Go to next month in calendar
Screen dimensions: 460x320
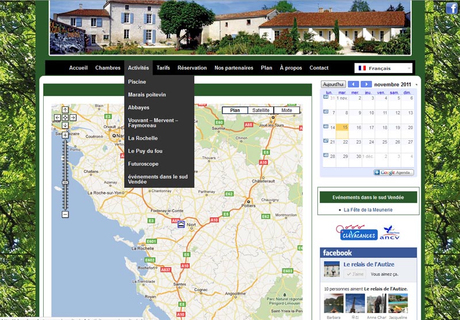click(366, 84)
